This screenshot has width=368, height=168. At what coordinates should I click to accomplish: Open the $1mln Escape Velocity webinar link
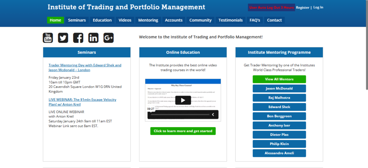point(82,102)
